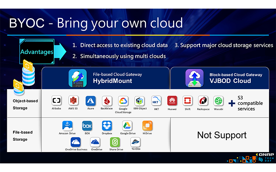The width and height of the screenshot is (276, 172).
Task: Click the 'Block-based Cloud Gateway' label
Action: pos(236,75)
